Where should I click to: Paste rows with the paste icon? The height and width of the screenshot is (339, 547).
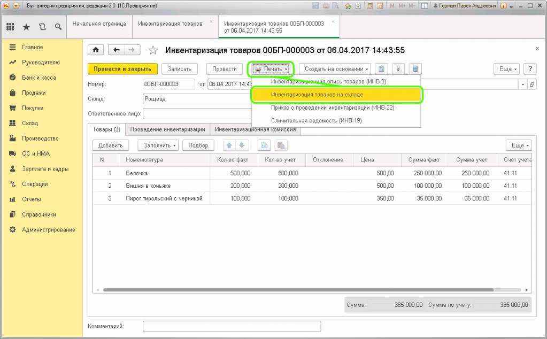pyautogui.click(x=281, y=145)
